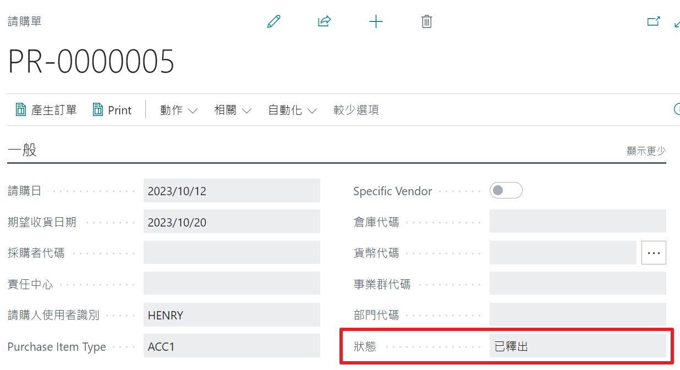The width and height of the screenshot is (680, 370).
Task: Click the plus icon to create new
Action: coord(376,21)
